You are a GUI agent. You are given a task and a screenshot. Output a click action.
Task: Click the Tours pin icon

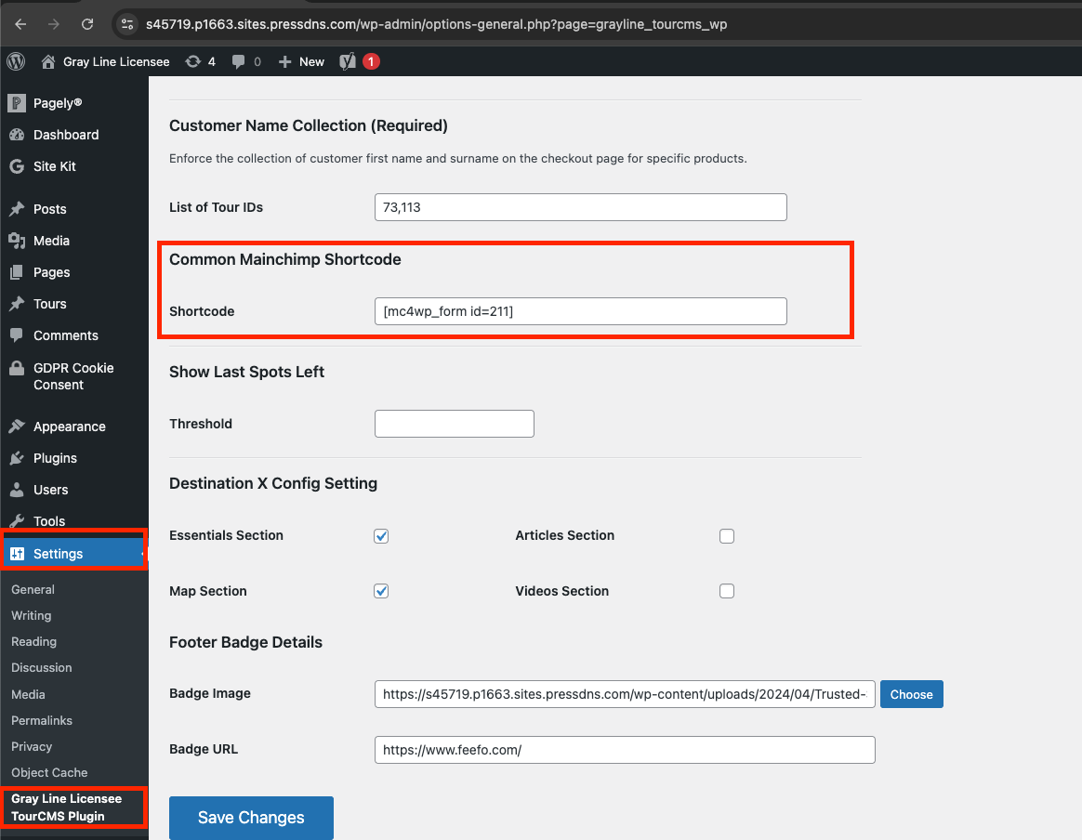tap(17, 304)
